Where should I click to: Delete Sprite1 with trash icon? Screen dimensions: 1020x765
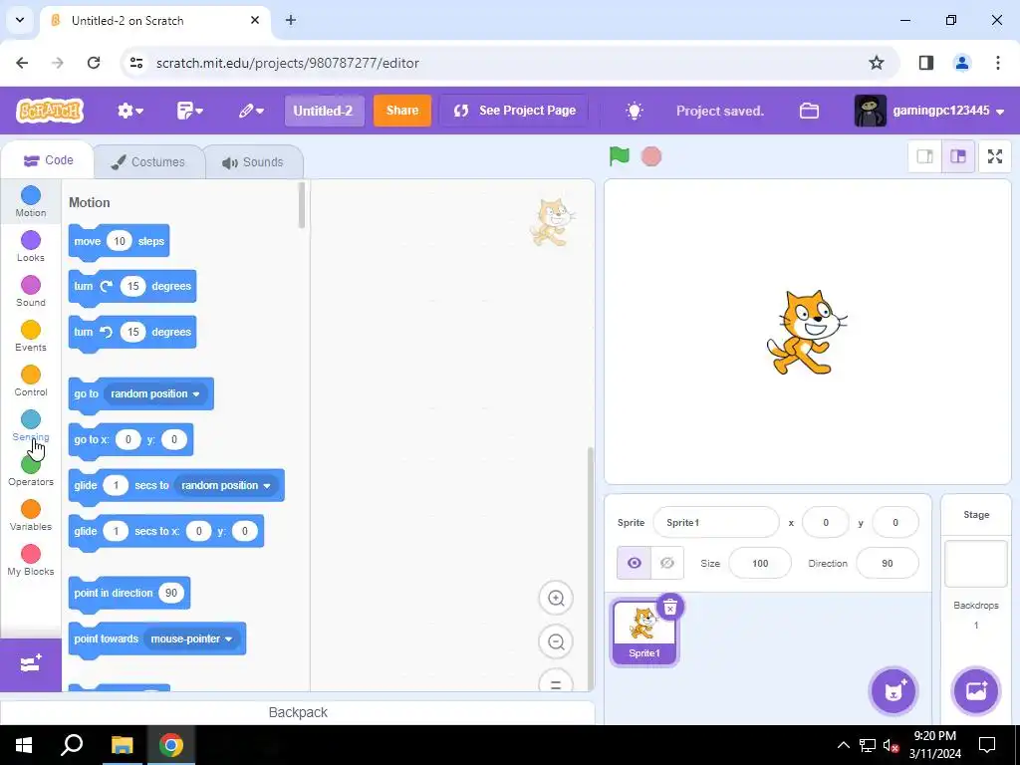tap(670, 608)
